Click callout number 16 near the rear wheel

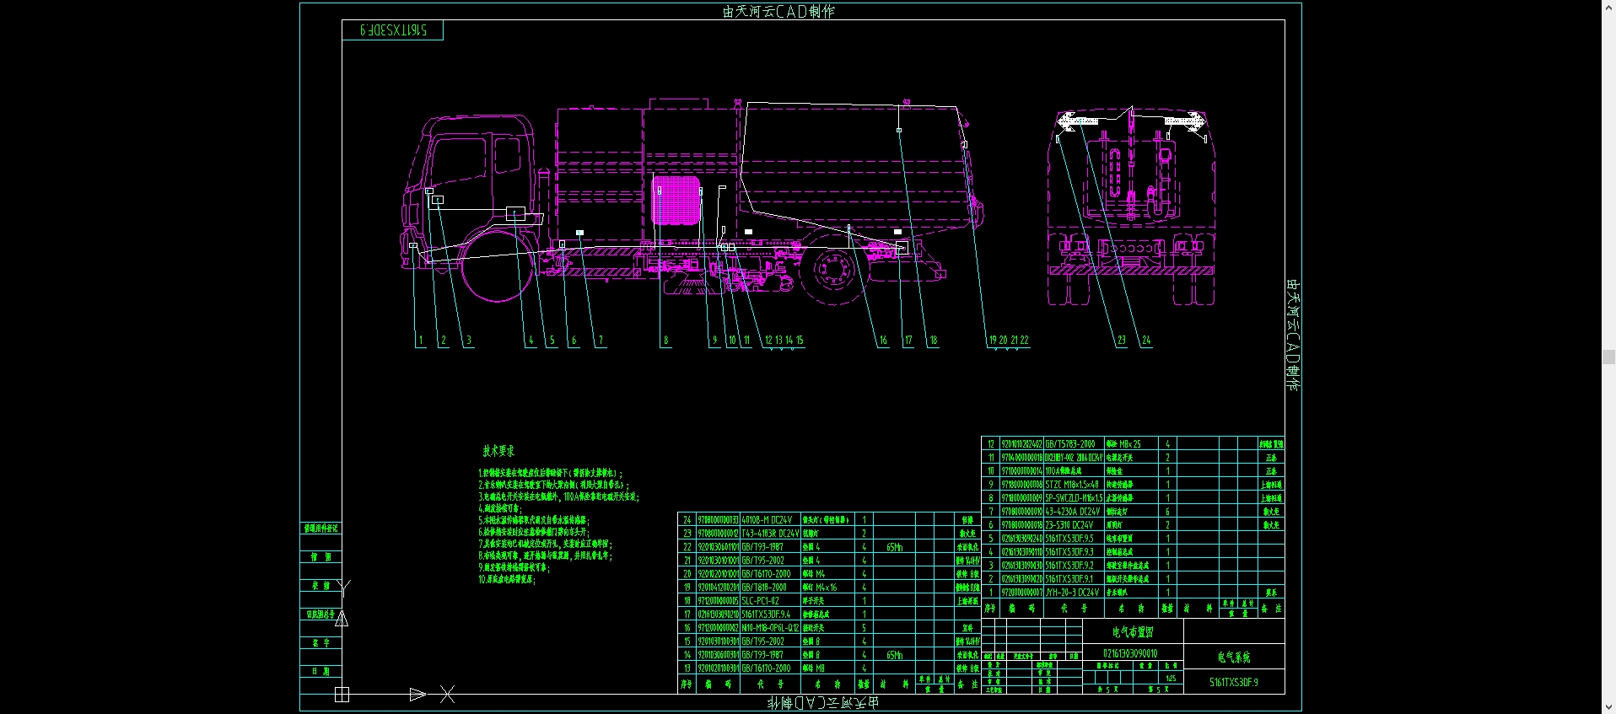(x=883, y=341)
